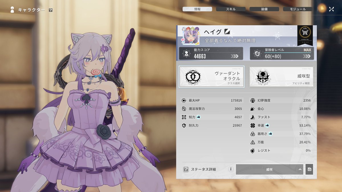
Task: Click the 器用さ value 37.79%
Action: [305, 134]
